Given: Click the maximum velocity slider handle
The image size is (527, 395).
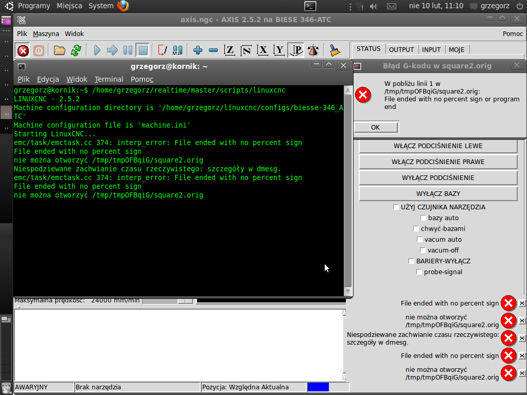Looking at the screenshot, I should [x=185, y=301].
